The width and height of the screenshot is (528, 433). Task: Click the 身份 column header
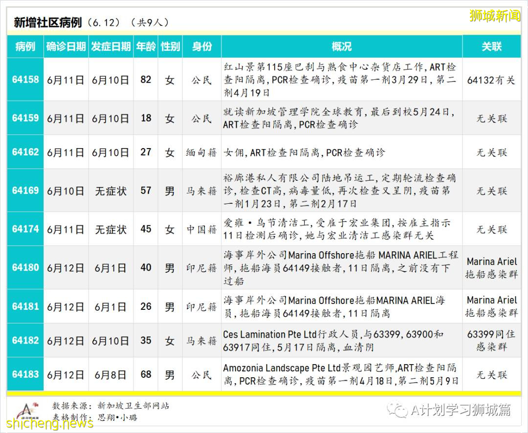pyautogui.click(x=201, y=46)
